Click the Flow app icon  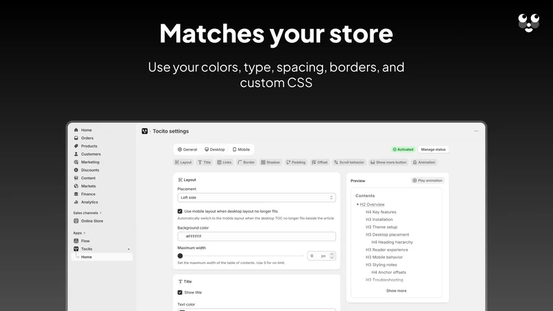(76, 241)
